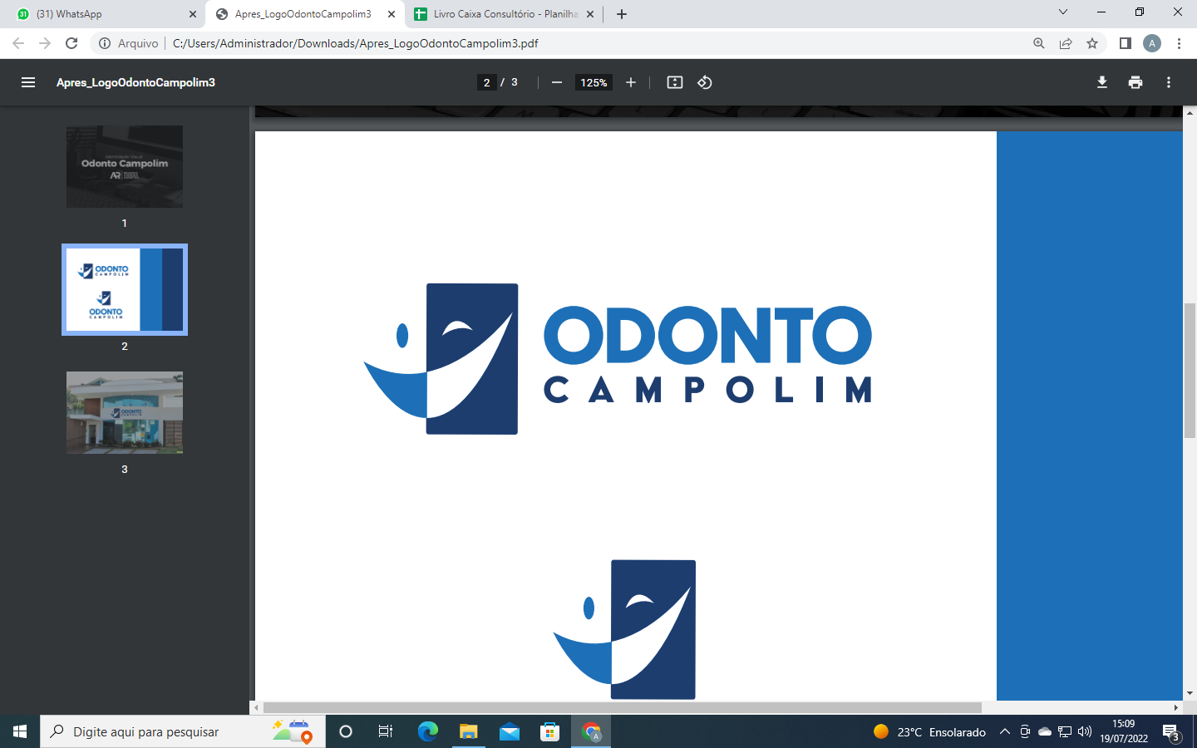Open the notification center
Screen dimensions: 1197x748
pyautogui.click(x=1171, y=731)
